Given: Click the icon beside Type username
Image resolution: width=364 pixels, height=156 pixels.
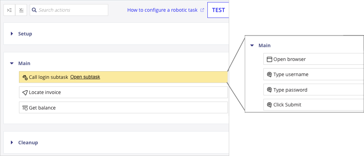Looking at the screenshot, I should pos(269,74).
